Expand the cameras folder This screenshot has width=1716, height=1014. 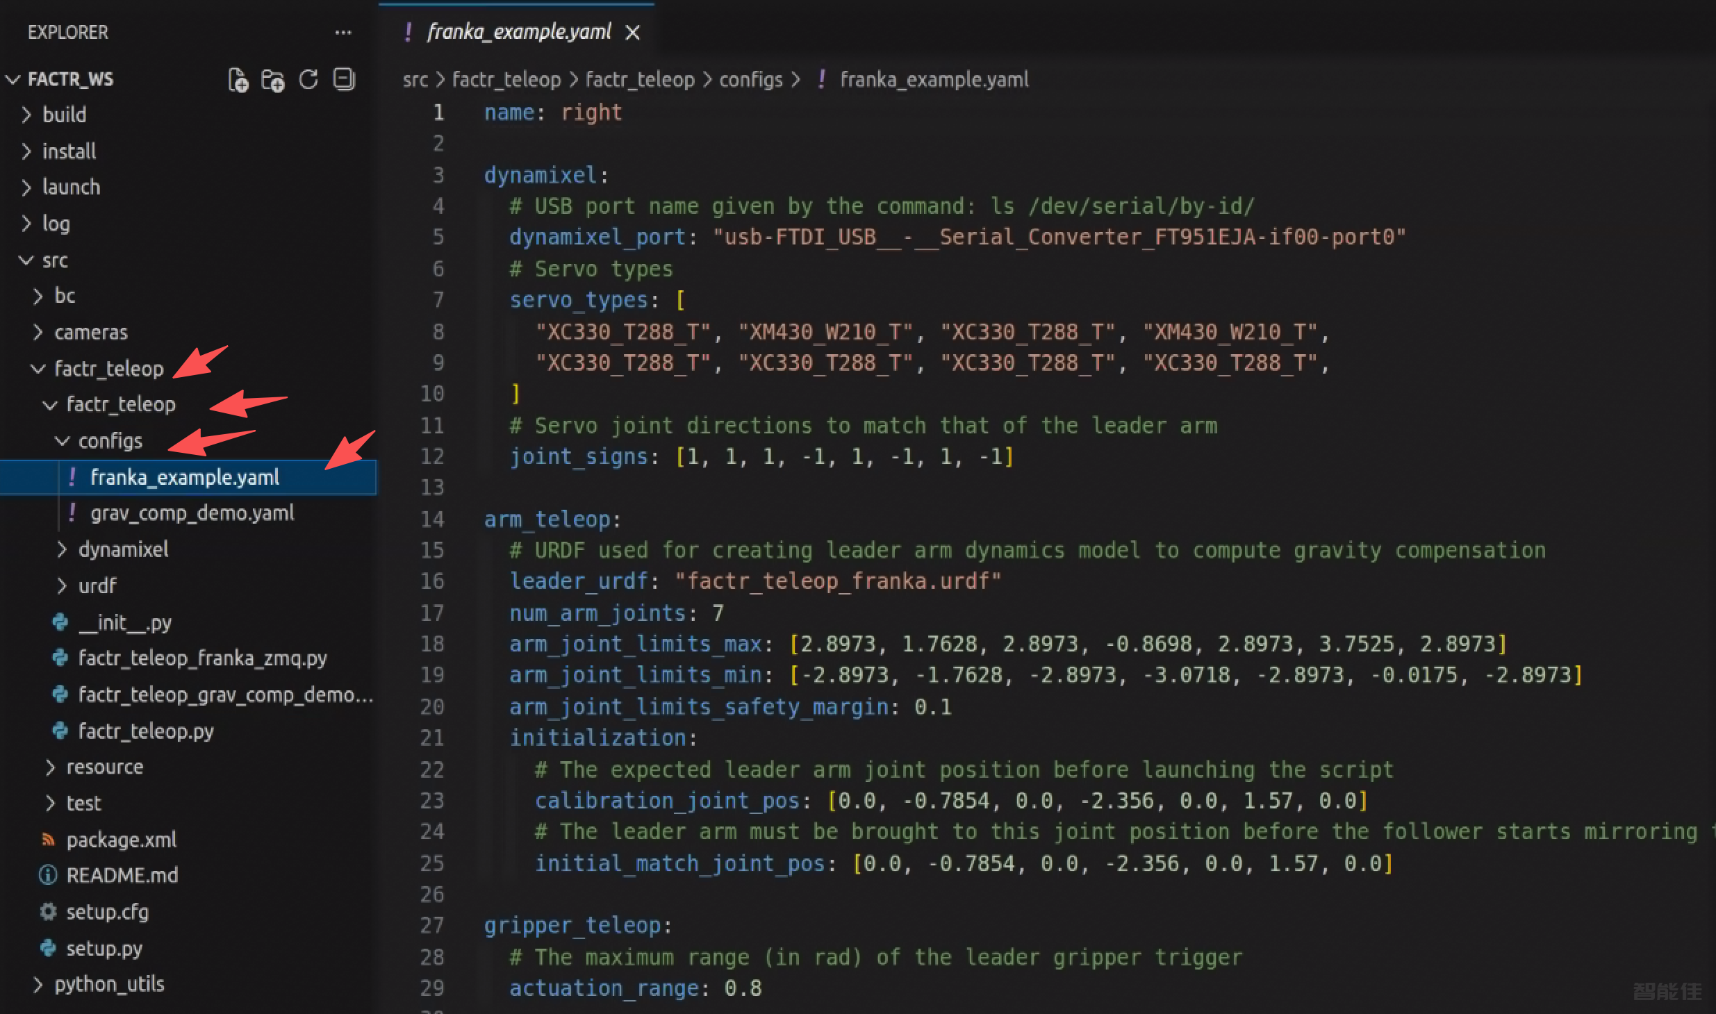tap(90, 332)
